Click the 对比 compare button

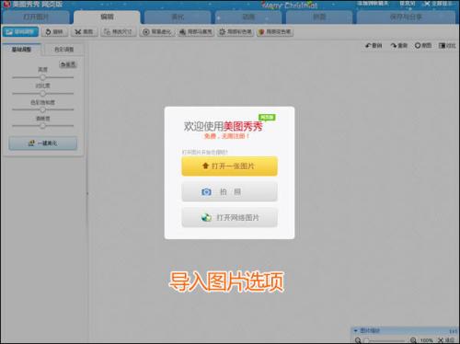447,46
